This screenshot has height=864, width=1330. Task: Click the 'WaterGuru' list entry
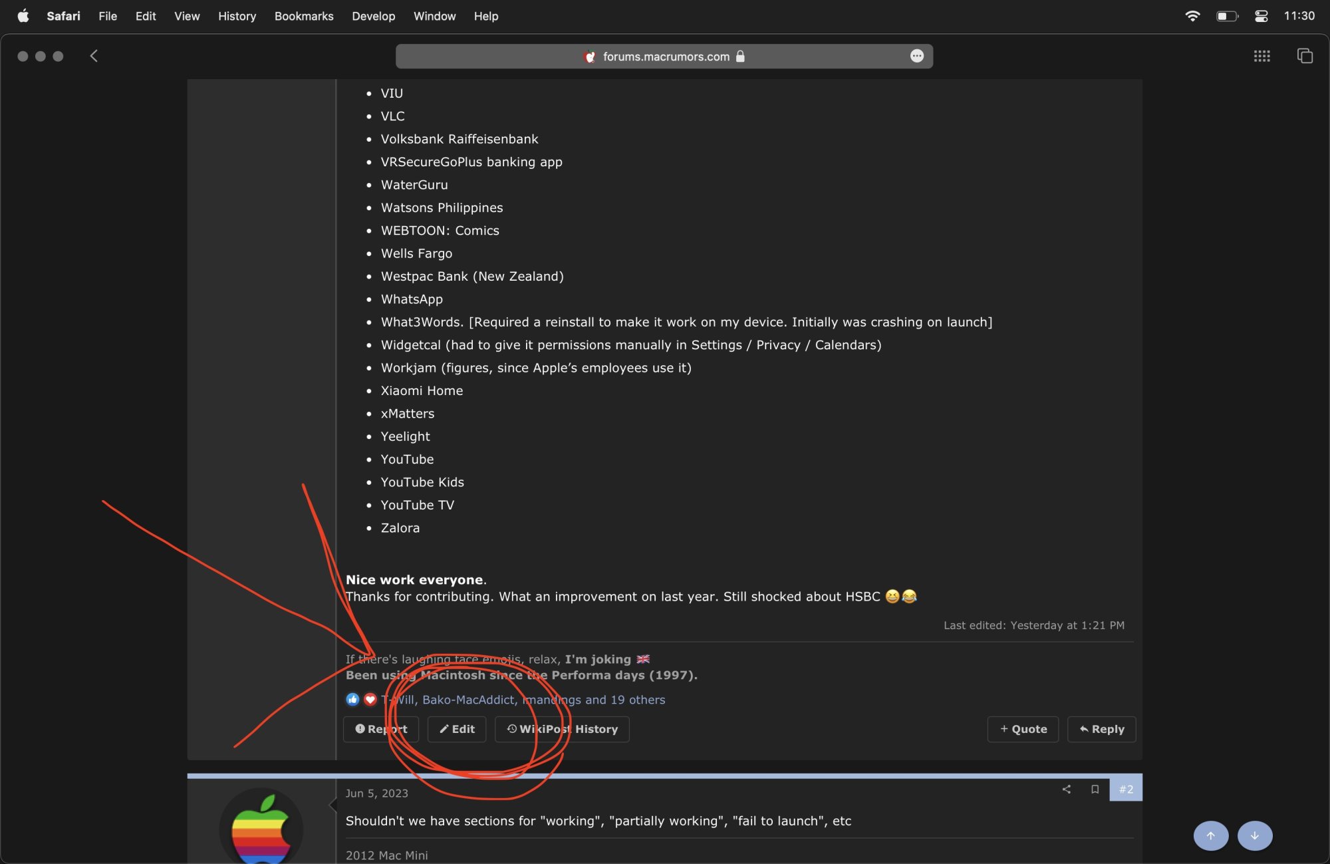coord(414,185)
